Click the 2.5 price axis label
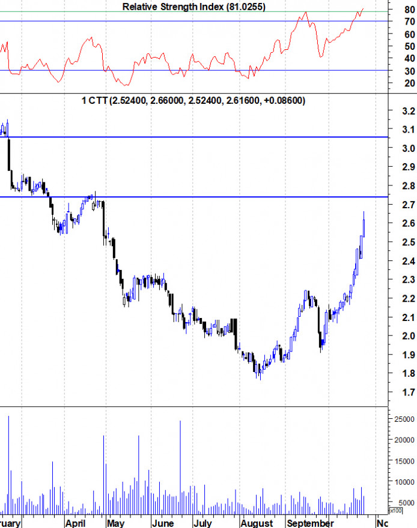 point(409,242)
